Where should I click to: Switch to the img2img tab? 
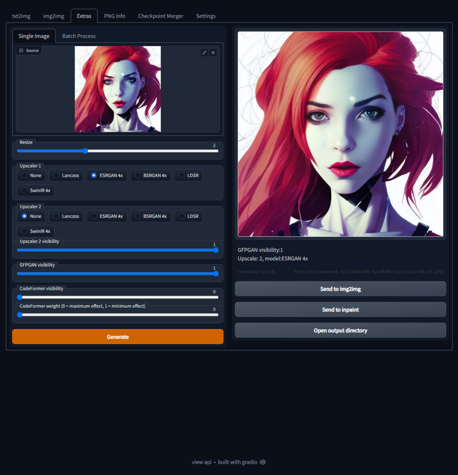pyautogui.click(x=53, y=16)
